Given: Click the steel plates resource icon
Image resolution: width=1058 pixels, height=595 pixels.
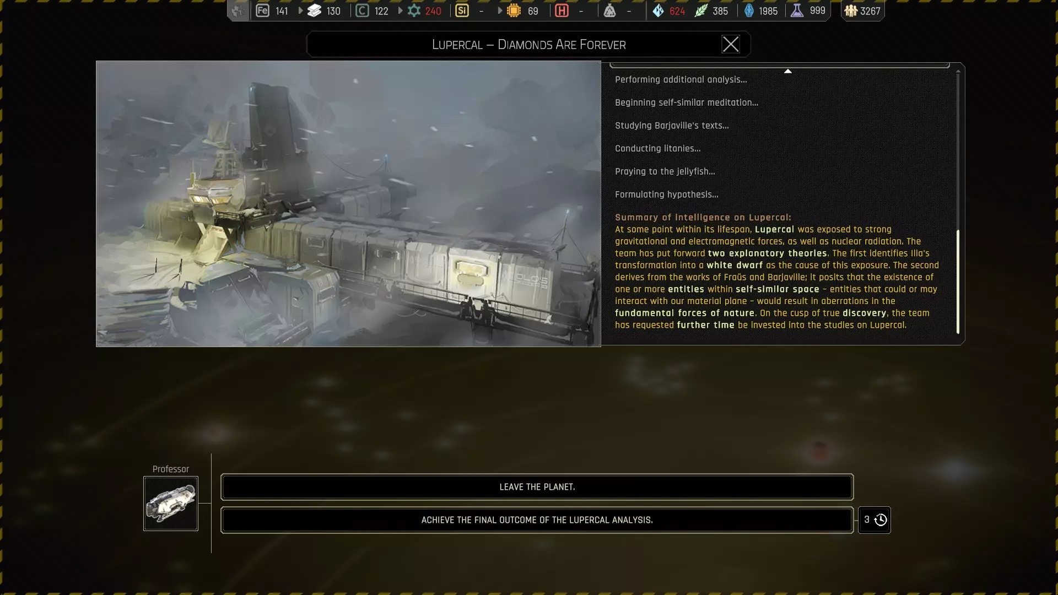Looking at the screenshot, I should click(314, 10).
